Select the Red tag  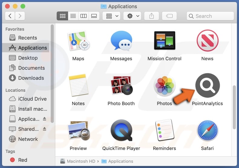tap(26, 160)
